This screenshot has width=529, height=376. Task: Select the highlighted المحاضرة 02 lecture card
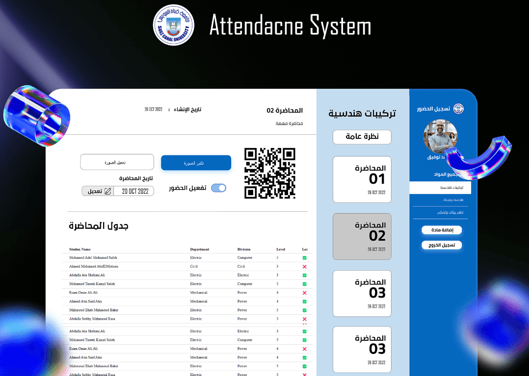point(362,236)
